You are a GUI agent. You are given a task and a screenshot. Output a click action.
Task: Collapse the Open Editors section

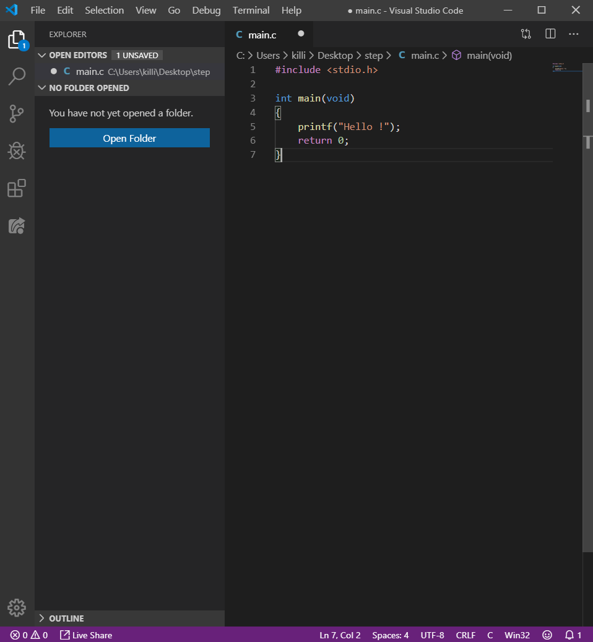[42, 55]
